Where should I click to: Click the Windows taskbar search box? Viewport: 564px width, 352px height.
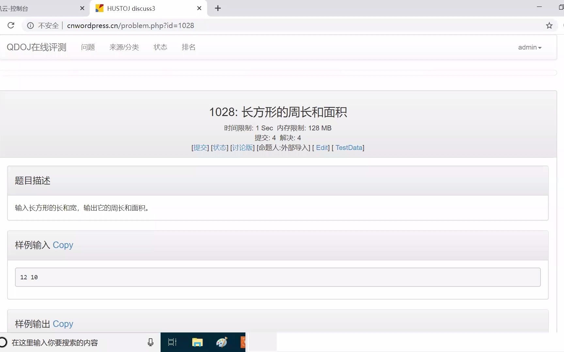click(x=80, y=343)
